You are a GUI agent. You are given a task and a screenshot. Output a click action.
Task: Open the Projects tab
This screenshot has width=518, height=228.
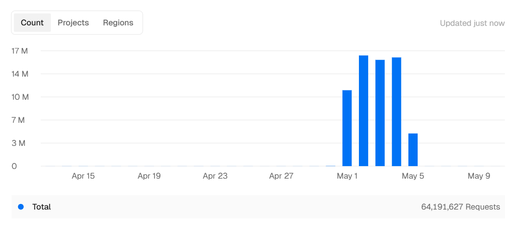(x=73, y=23)
